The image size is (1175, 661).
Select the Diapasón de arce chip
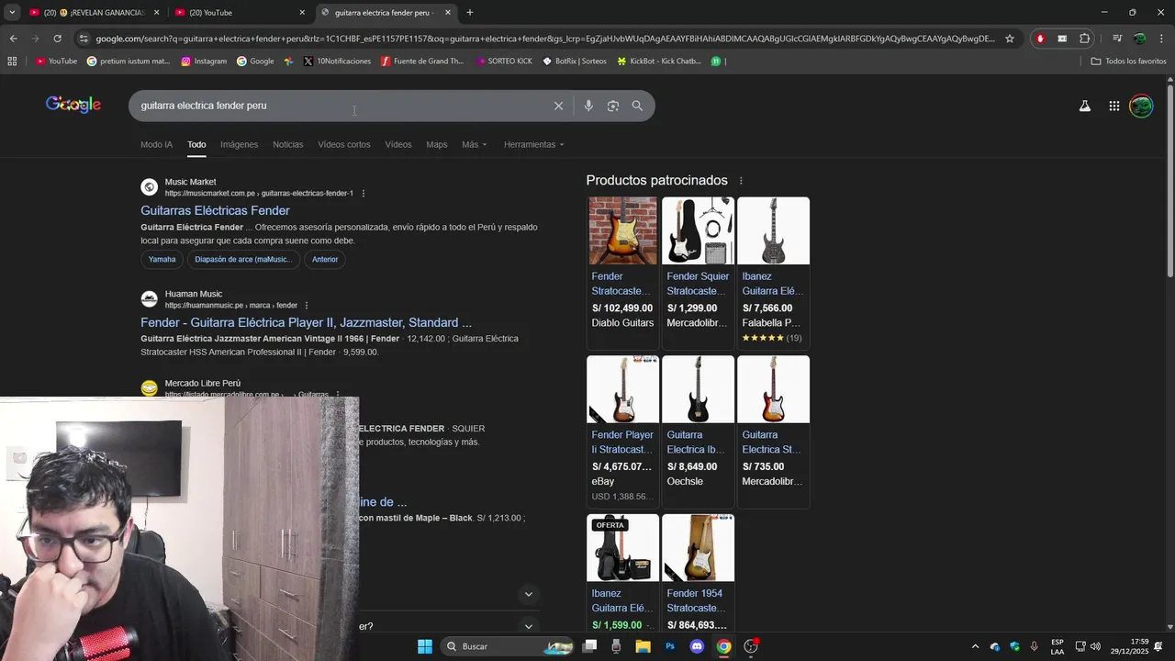pos(243,260)
